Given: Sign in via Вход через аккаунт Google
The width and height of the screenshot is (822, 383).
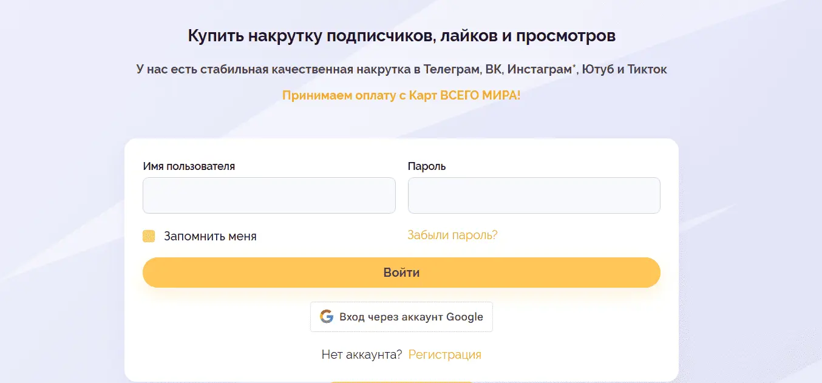Looking at the screenshot, I should click(x=401, y=317).
